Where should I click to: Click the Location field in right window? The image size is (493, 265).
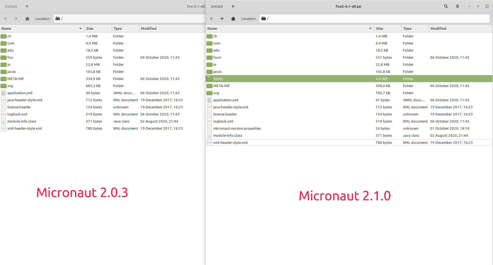click(374, 19)
